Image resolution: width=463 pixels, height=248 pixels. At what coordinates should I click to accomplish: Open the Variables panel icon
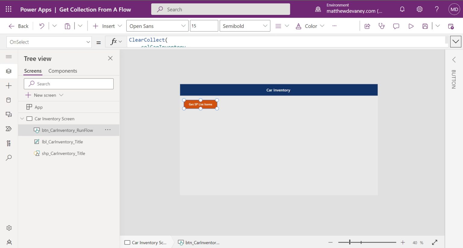[x=9, y=143]
